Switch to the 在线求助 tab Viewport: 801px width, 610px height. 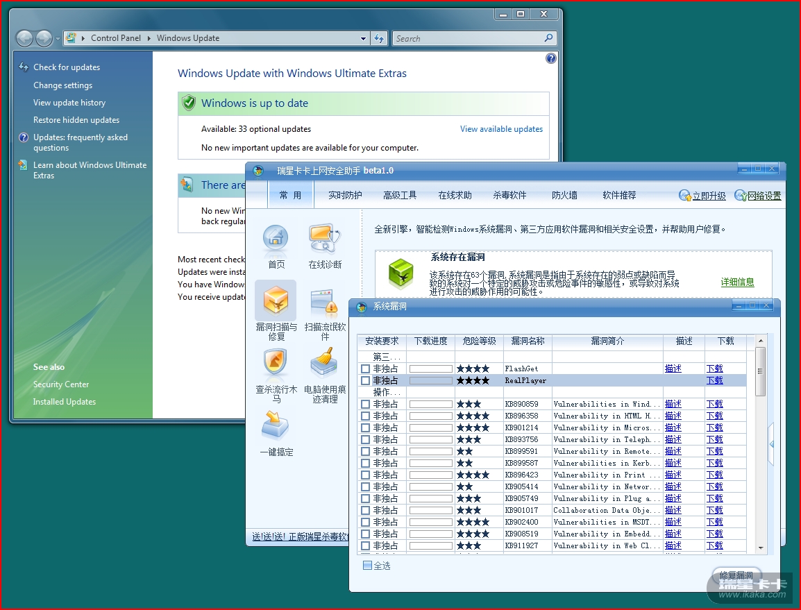[x=455, y=195]
